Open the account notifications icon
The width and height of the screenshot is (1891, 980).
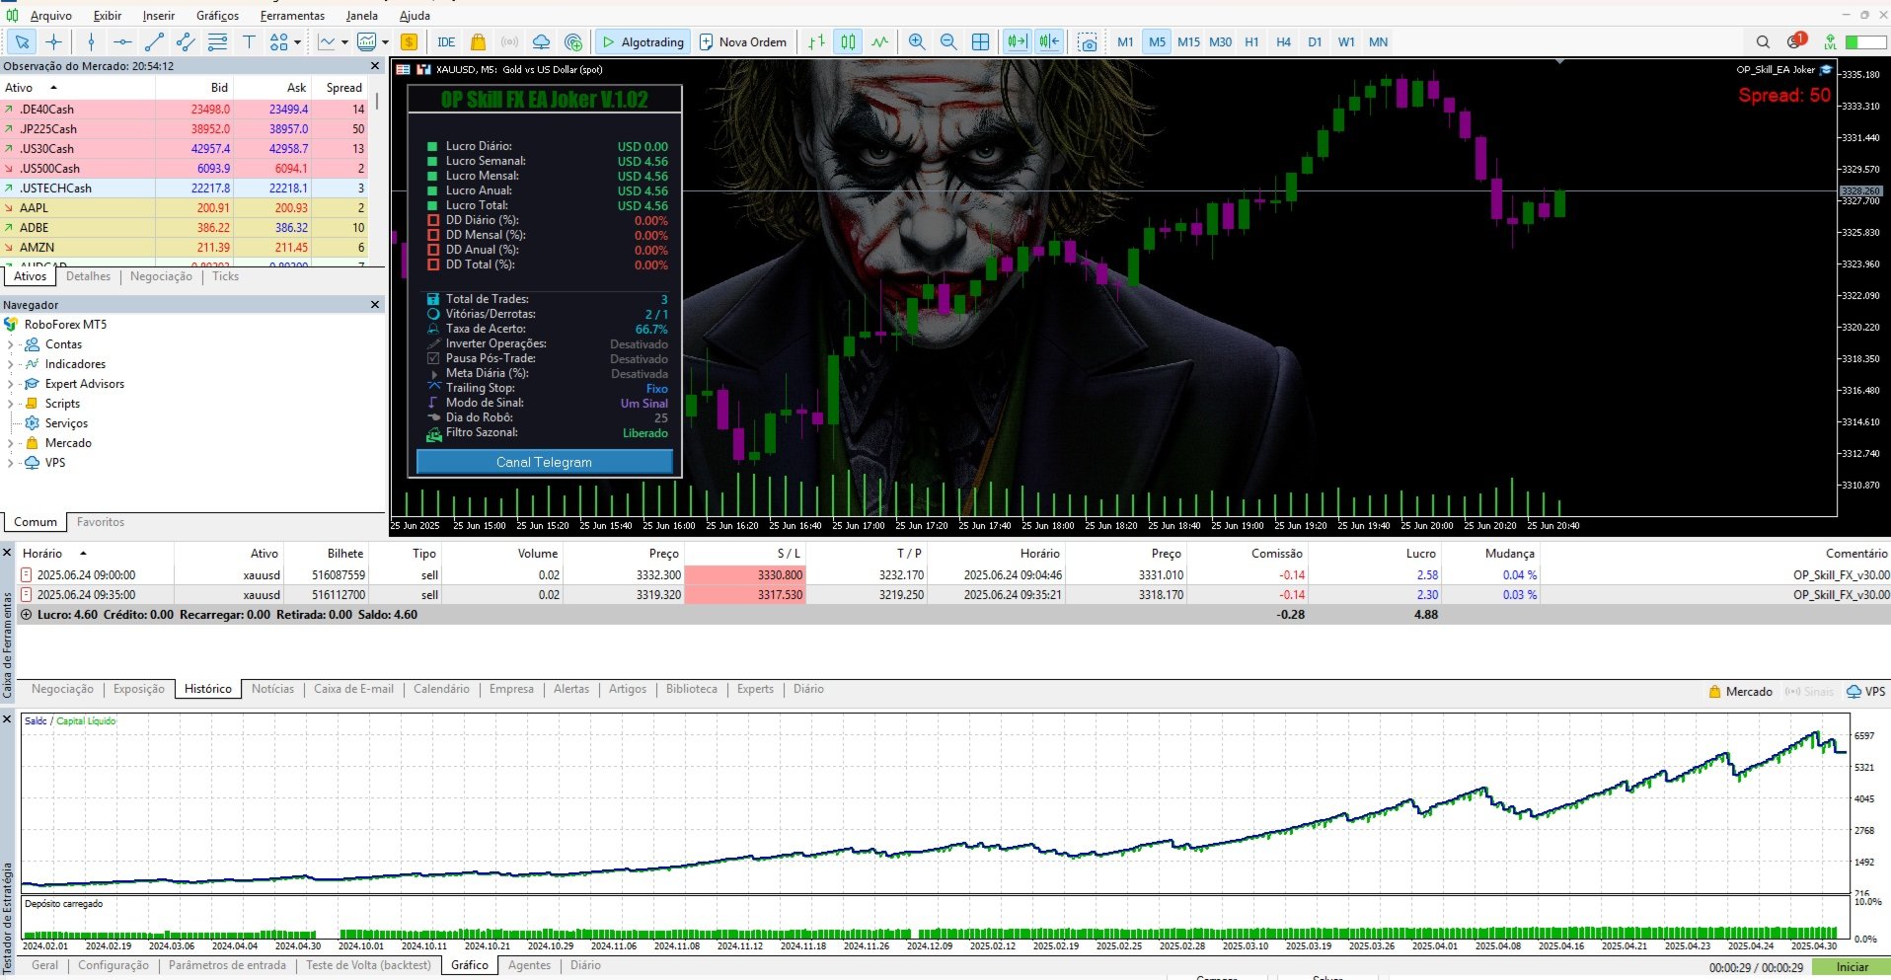[1795, 41]
